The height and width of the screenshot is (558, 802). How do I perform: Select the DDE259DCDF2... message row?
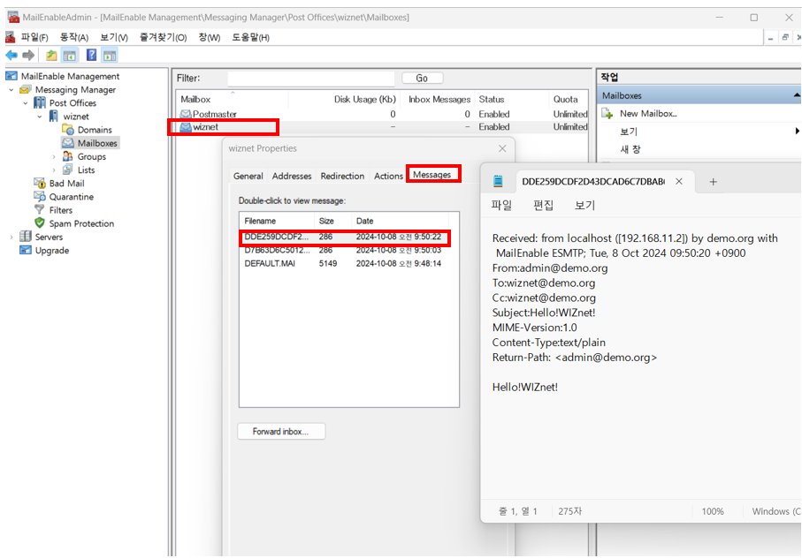click(x=343, y=237)
